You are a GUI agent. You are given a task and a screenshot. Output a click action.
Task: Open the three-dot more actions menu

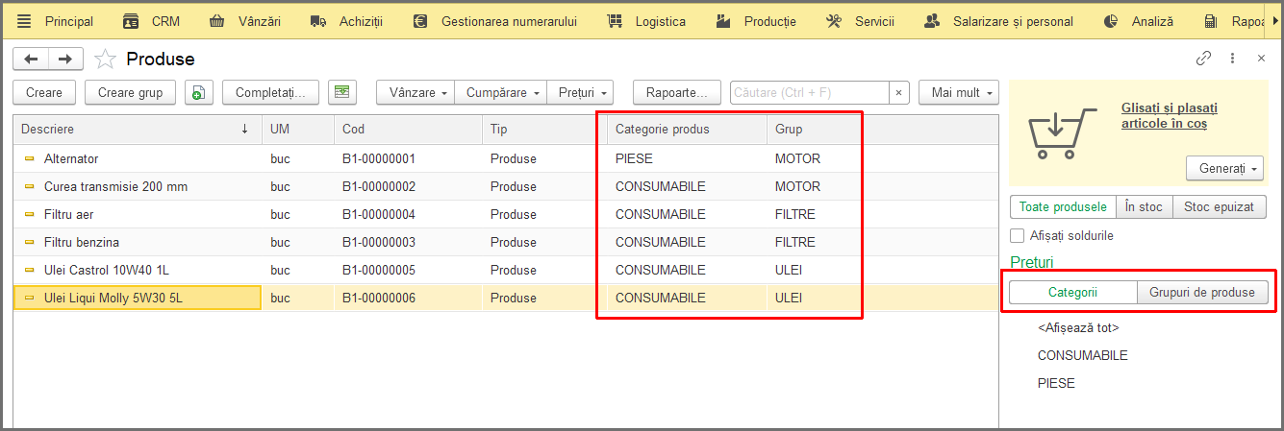[1233, 59]
